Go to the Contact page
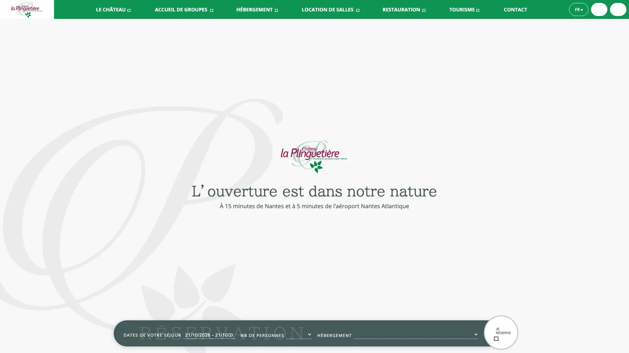629x353 pixels. pyautogui.click(x=515, y=9)
